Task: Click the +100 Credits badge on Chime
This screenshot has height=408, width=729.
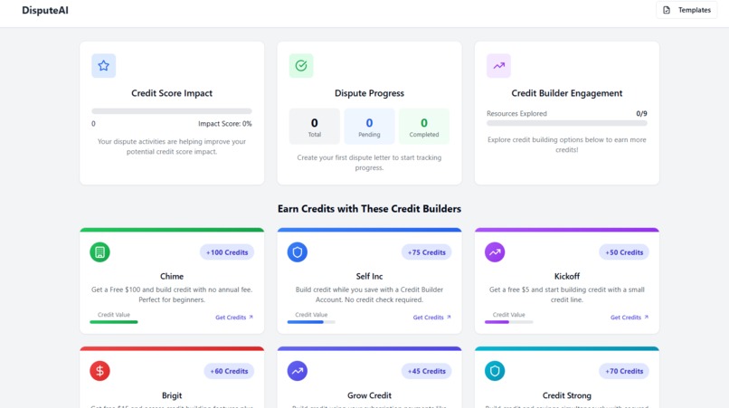Action: click(227, 252)
